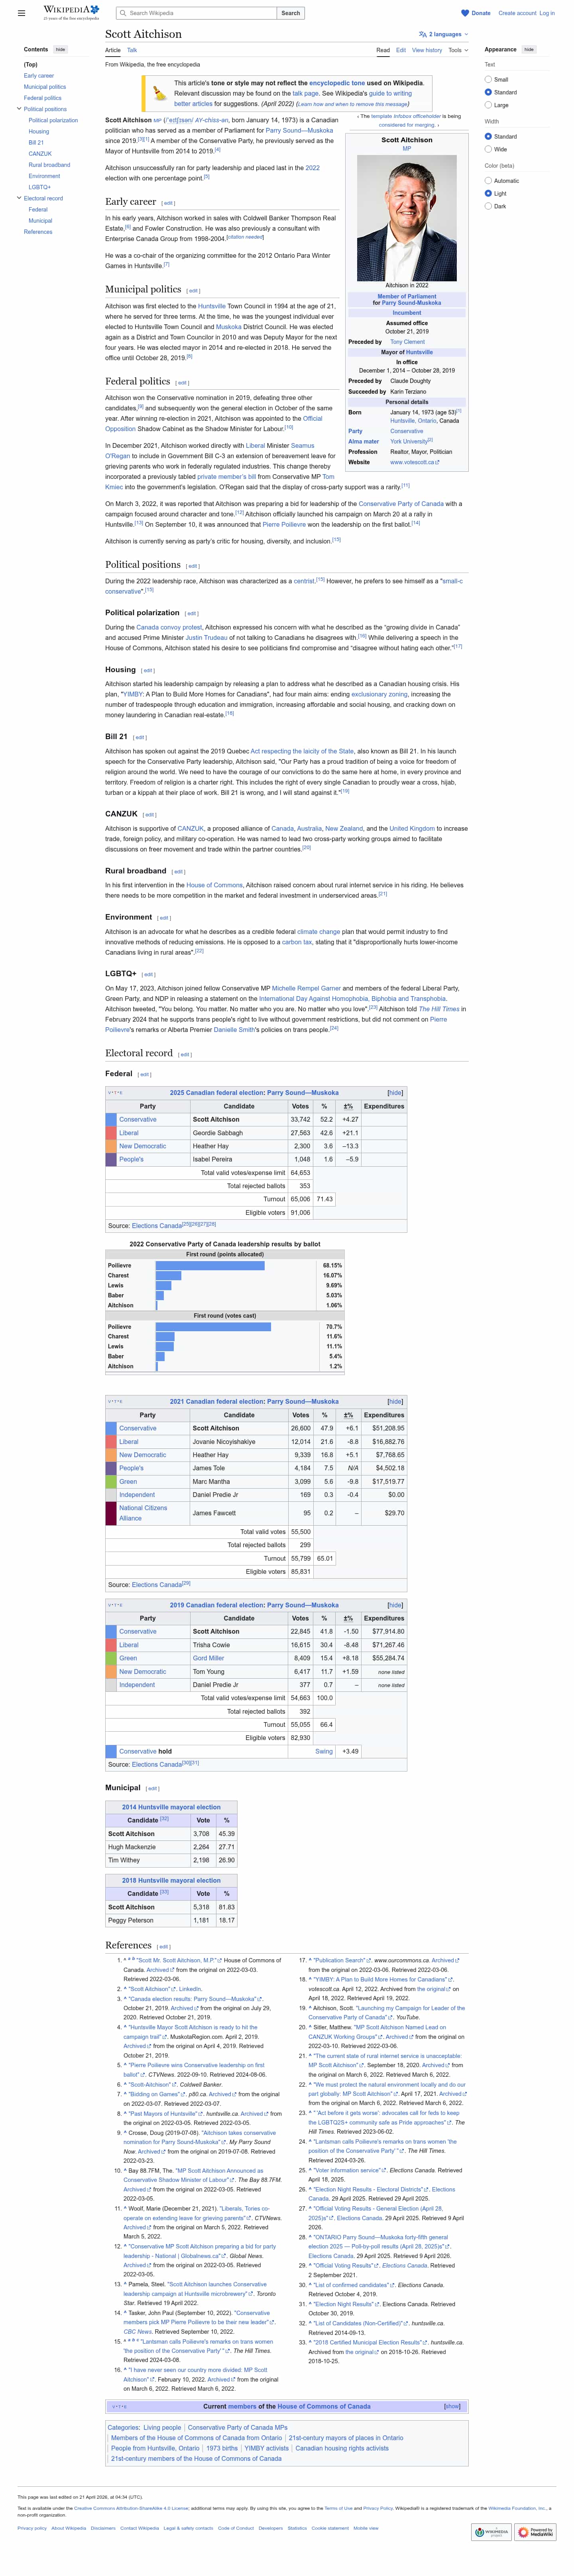This screenshot has width=574, height=2576.
Task: Click the Wikimedia project badge in footer
Action: point(491,2532)
